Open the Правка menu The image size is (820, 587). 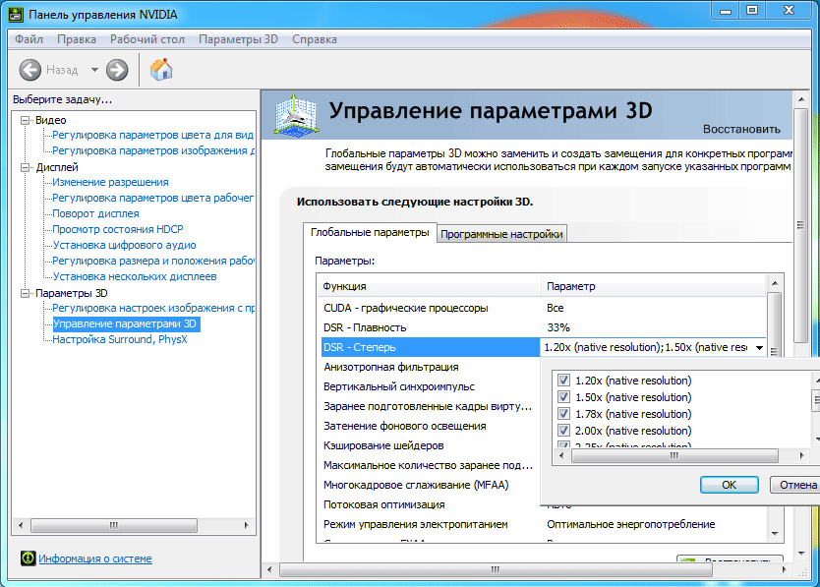(x=77, y=39)
